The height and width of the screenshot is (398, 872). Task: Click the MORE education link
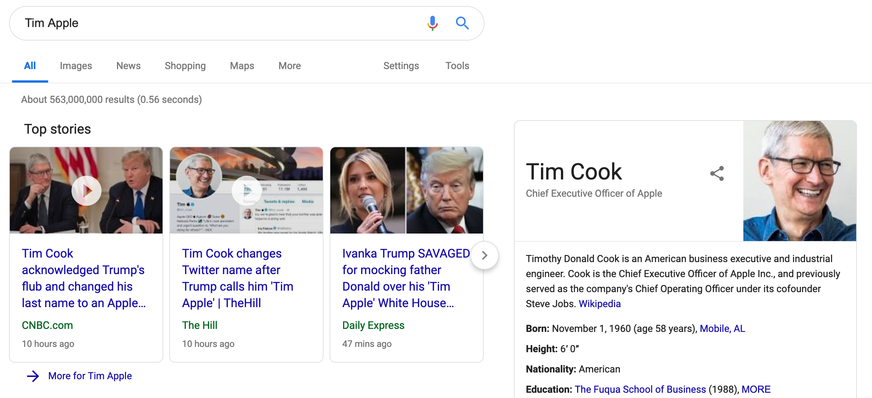click(756, 389)
